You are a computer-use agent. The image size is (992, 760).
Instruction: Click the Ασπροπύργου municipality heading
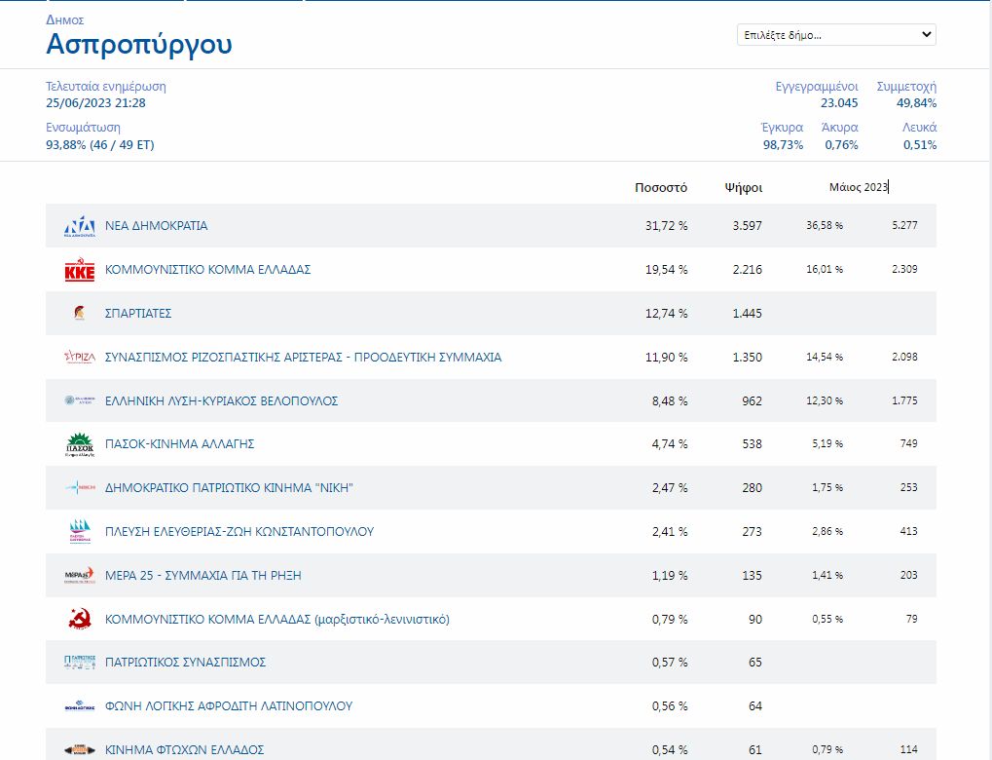click(139, 45)
